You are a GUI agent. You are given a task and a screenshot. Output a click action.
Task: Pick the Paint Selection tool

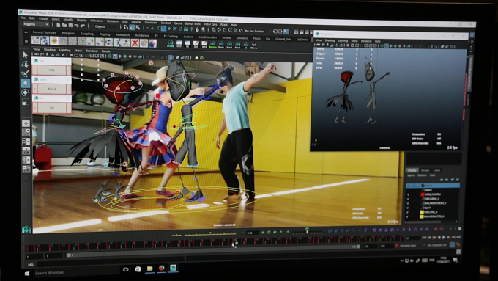(x=26, y=74)
